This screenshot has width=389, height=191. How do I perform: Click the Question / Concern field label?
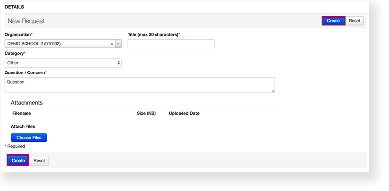coord(26,73)
